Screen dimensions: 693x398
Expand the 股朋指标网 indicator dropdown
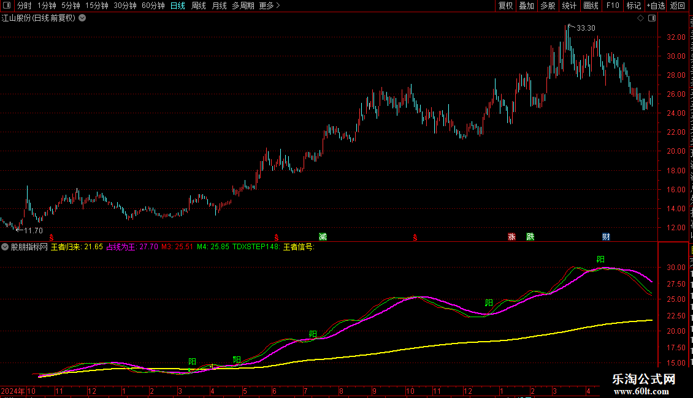click(x=5, y=247)
